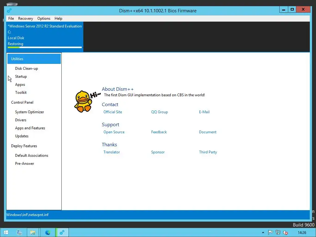
Task: Open System Optimizer
Action: 29,112
